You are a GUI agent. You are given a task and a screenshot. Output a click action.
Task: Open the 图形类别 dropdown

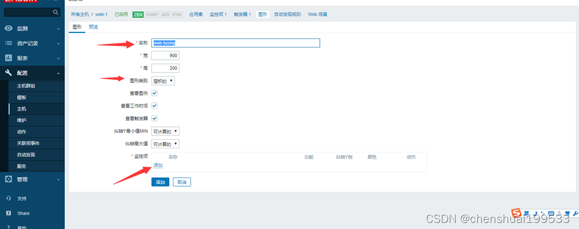163,81
